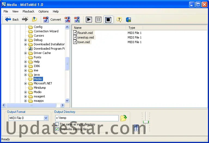Click the flourish.mid file icon
This screenshot has width=209, height=143.
tap(75, 33)
